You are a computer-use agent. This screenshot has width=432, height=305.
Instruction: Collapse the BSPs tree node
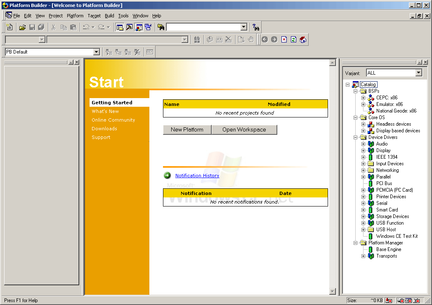(355, 91)
